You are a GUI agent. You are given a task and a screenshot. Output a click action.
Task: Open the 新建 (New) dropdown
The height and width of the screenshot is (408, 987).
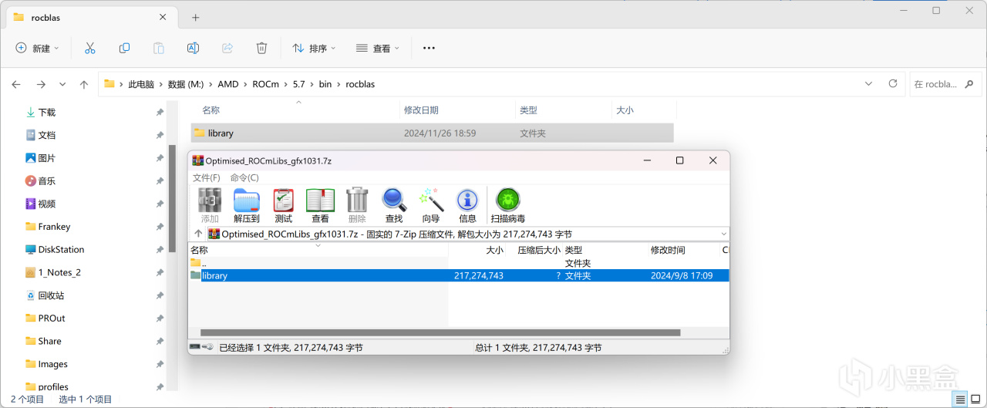37,48
